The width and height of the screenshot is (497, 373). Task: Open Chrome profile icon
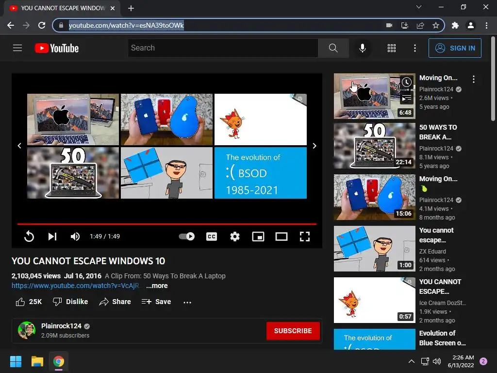click(x=471, y=25)
